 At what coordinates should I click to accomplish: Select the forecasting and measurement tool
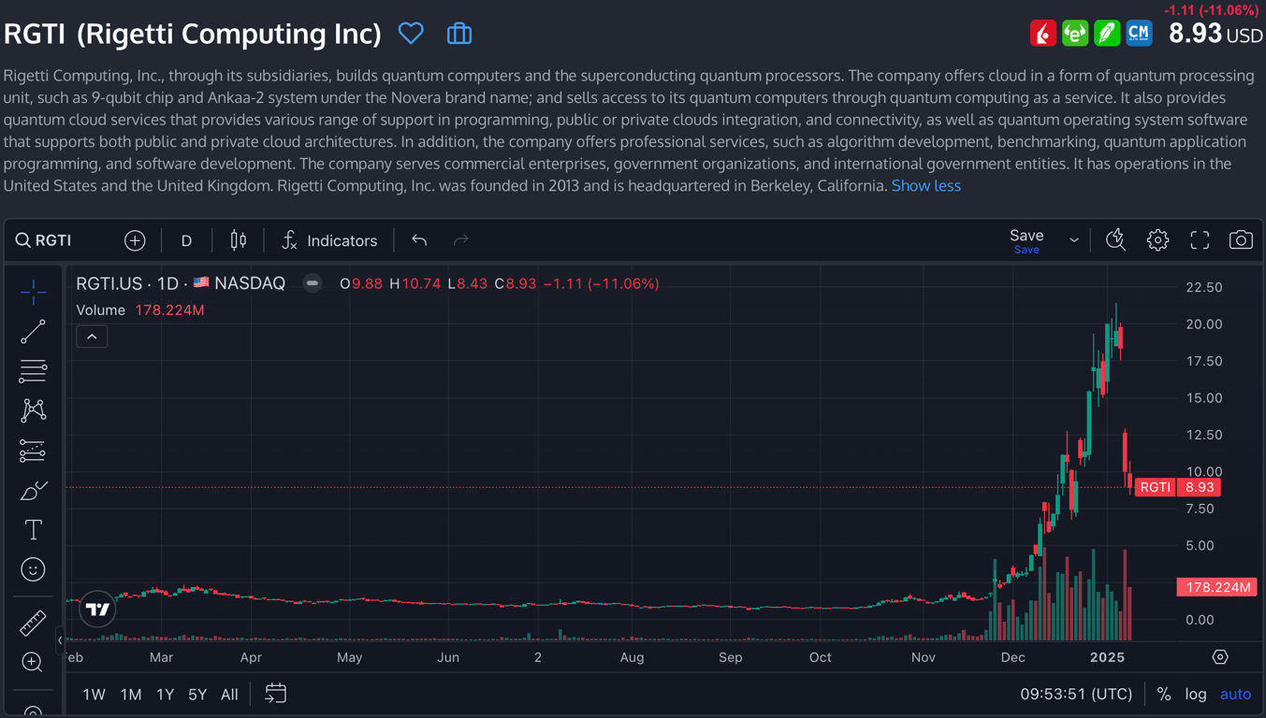tap(33, 451)
